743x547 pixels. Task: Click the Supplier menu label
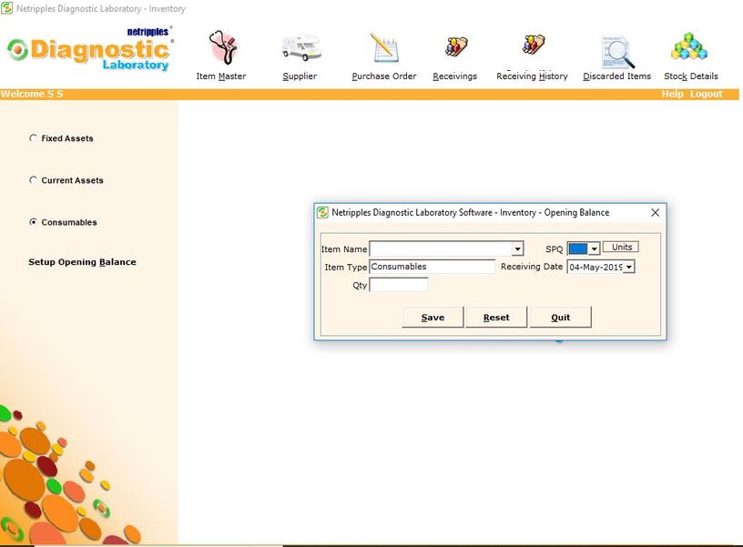tap(300, 76)
